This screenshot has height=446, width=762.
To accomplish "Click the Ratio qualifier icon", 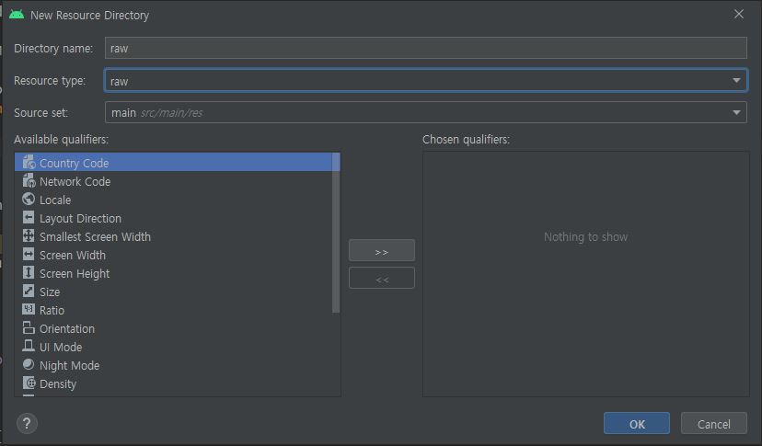I will click(x=29, y=310).
